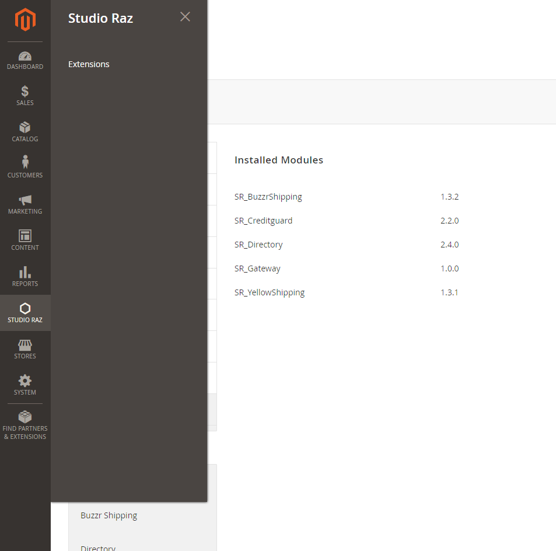556x551 pixels.
Task: Click the Magento logo icon
Action: (25, 20)
